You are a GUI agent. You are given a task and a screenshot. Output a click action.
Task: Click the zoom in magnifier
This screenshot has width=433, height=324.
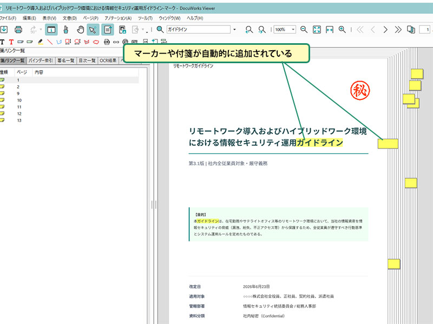342,29
